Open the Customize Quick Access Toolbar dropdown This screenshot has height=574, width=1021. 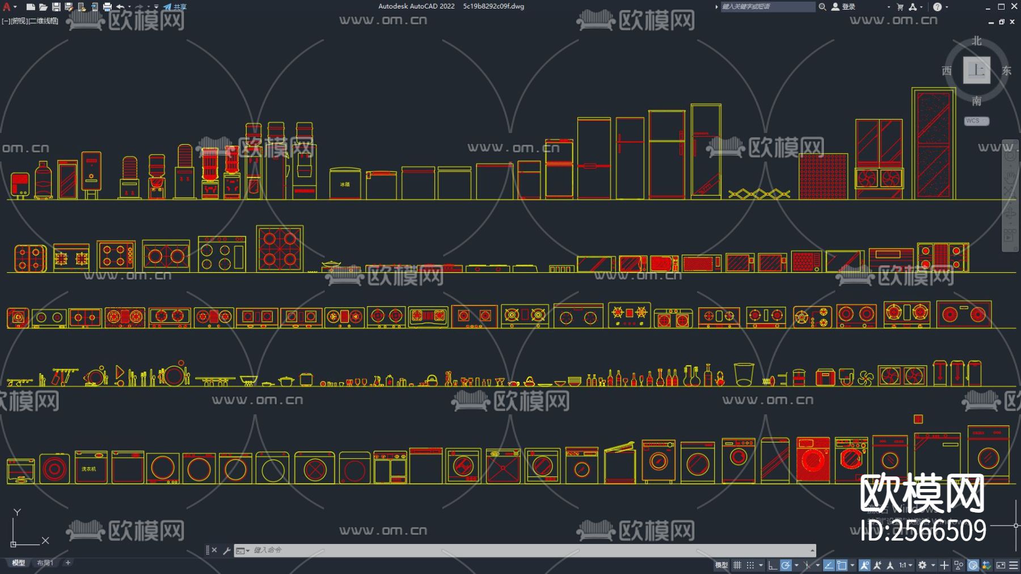point(157,7)
